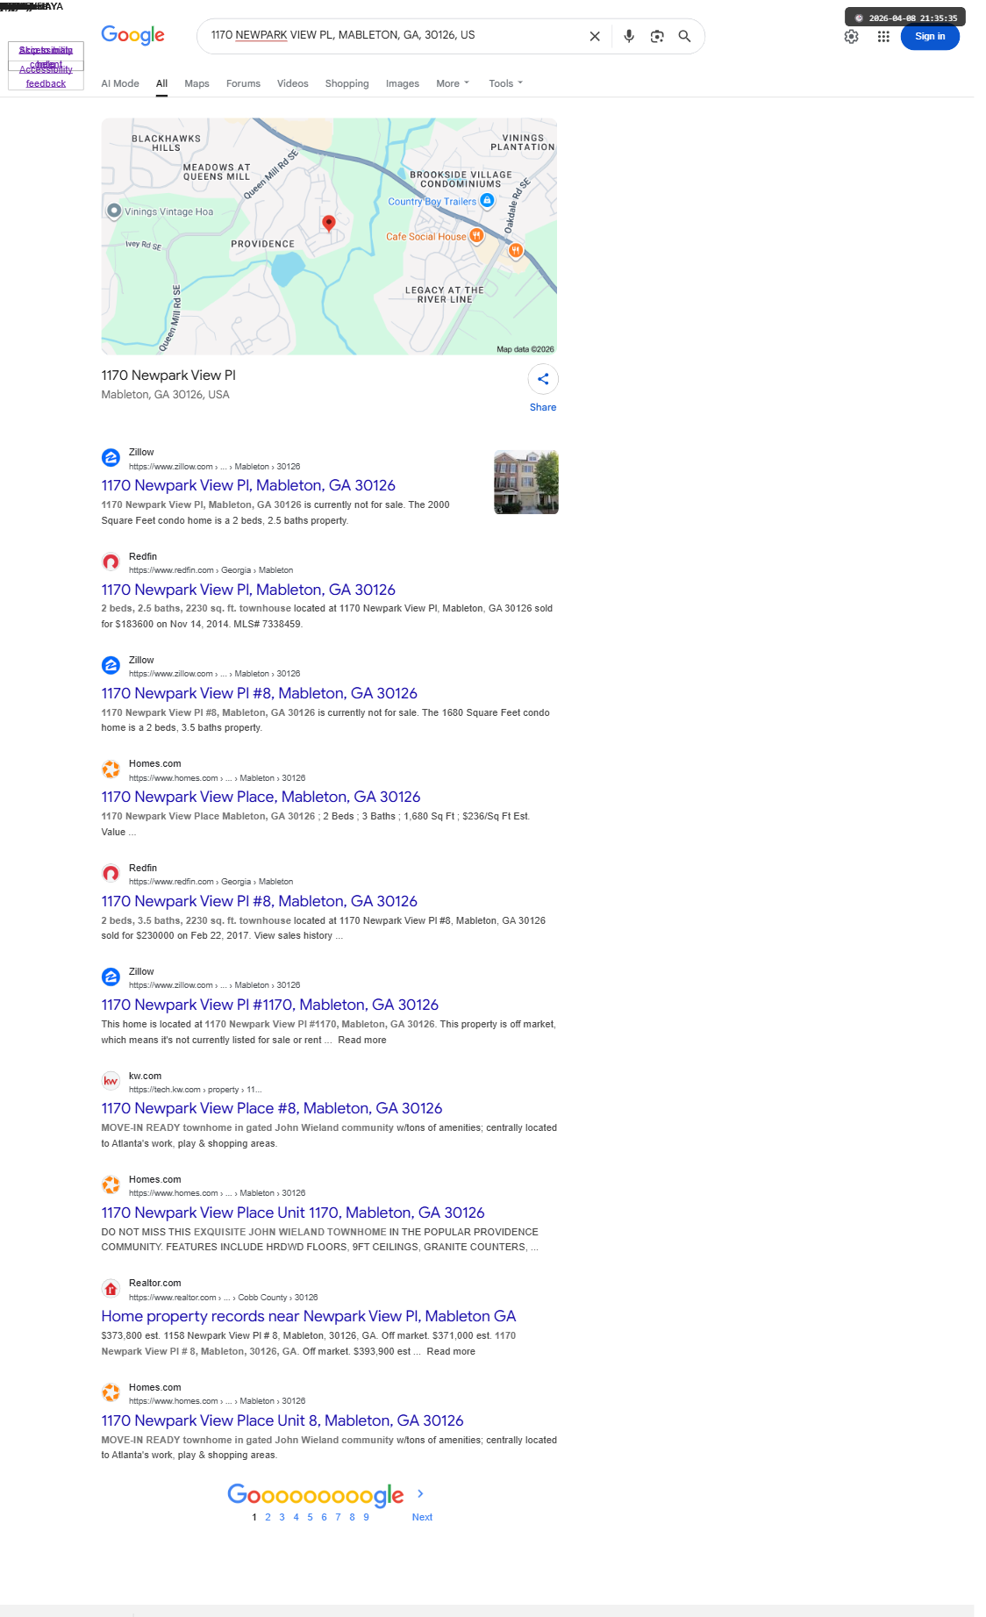Start voice search with microphone icon
Viewport: 986px width, 1617px height.
tap(629, 36)
